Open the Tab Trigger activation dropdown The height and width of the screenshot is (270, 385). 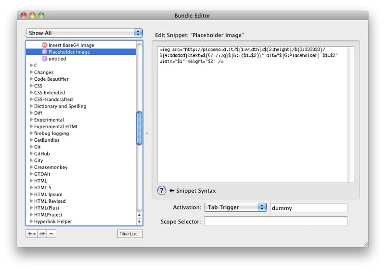coord(235,208)
